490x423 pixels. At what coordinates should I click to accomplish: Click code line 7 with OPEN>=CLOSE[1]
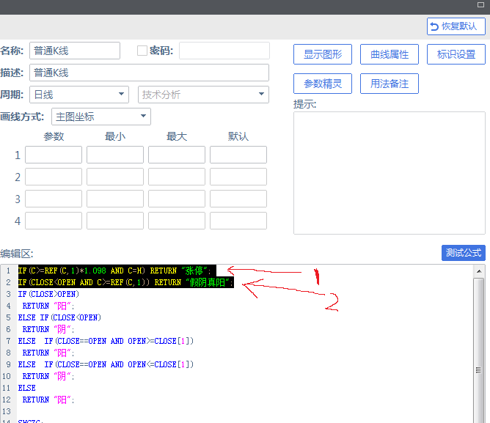pyautogui.click(x=106, y=341)
